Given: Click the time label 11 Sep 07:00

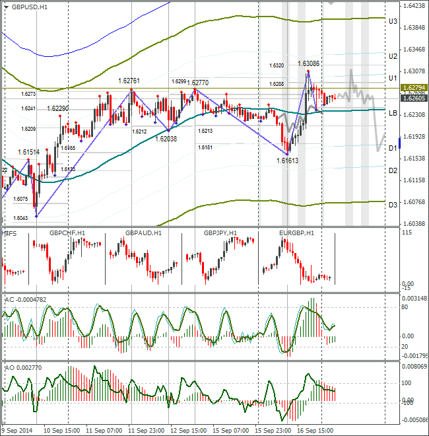Looking at the screenshot, I should (x=104, y=431).
